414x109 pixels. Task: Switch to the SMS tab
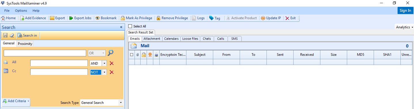tap(235, 39)
